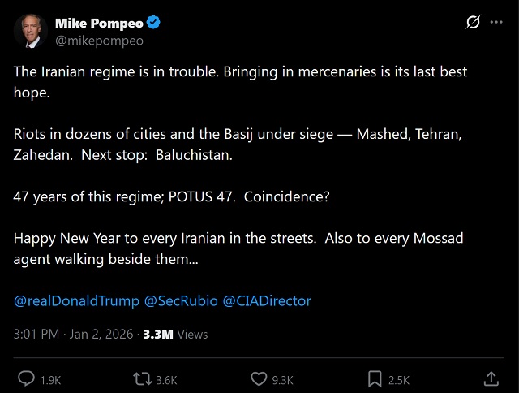Bookmark this post with the bookmark icon

pos(375,379)
